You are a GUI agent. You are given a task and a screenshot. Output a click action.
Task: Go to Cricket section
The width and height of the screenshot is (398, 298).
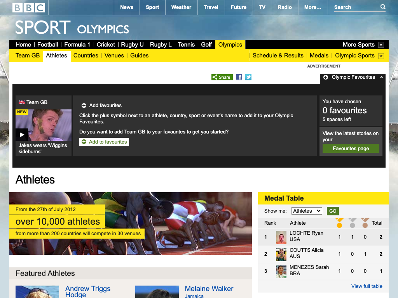(106, 45)
